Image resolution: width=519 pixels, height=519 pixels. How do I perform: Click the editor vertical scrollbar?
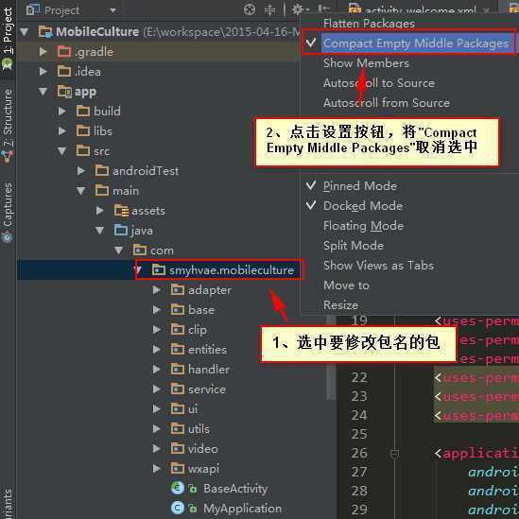click(331, 357)
